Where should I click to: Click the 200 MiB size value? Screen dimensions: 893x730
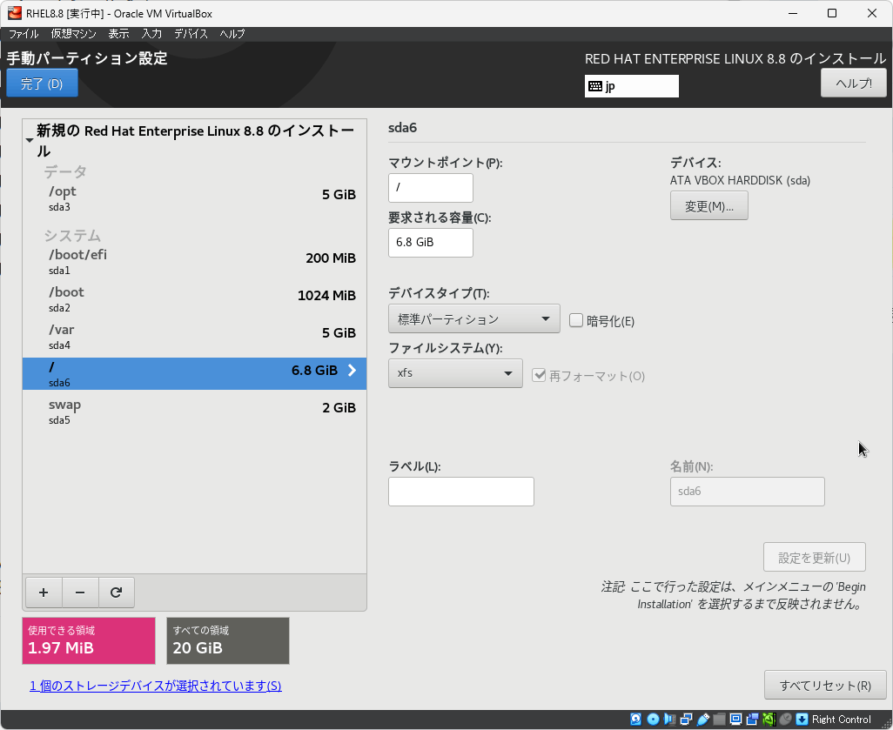[x=331, y=258]
